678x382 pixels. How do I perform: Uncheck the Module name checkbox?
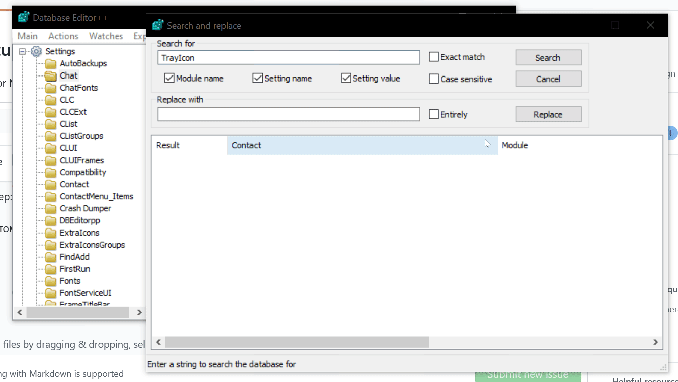point(169,79)
